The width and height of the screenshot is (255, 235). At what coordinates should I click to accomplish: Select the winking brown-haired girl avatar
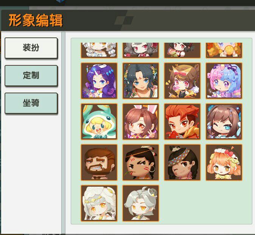(224, 122)
